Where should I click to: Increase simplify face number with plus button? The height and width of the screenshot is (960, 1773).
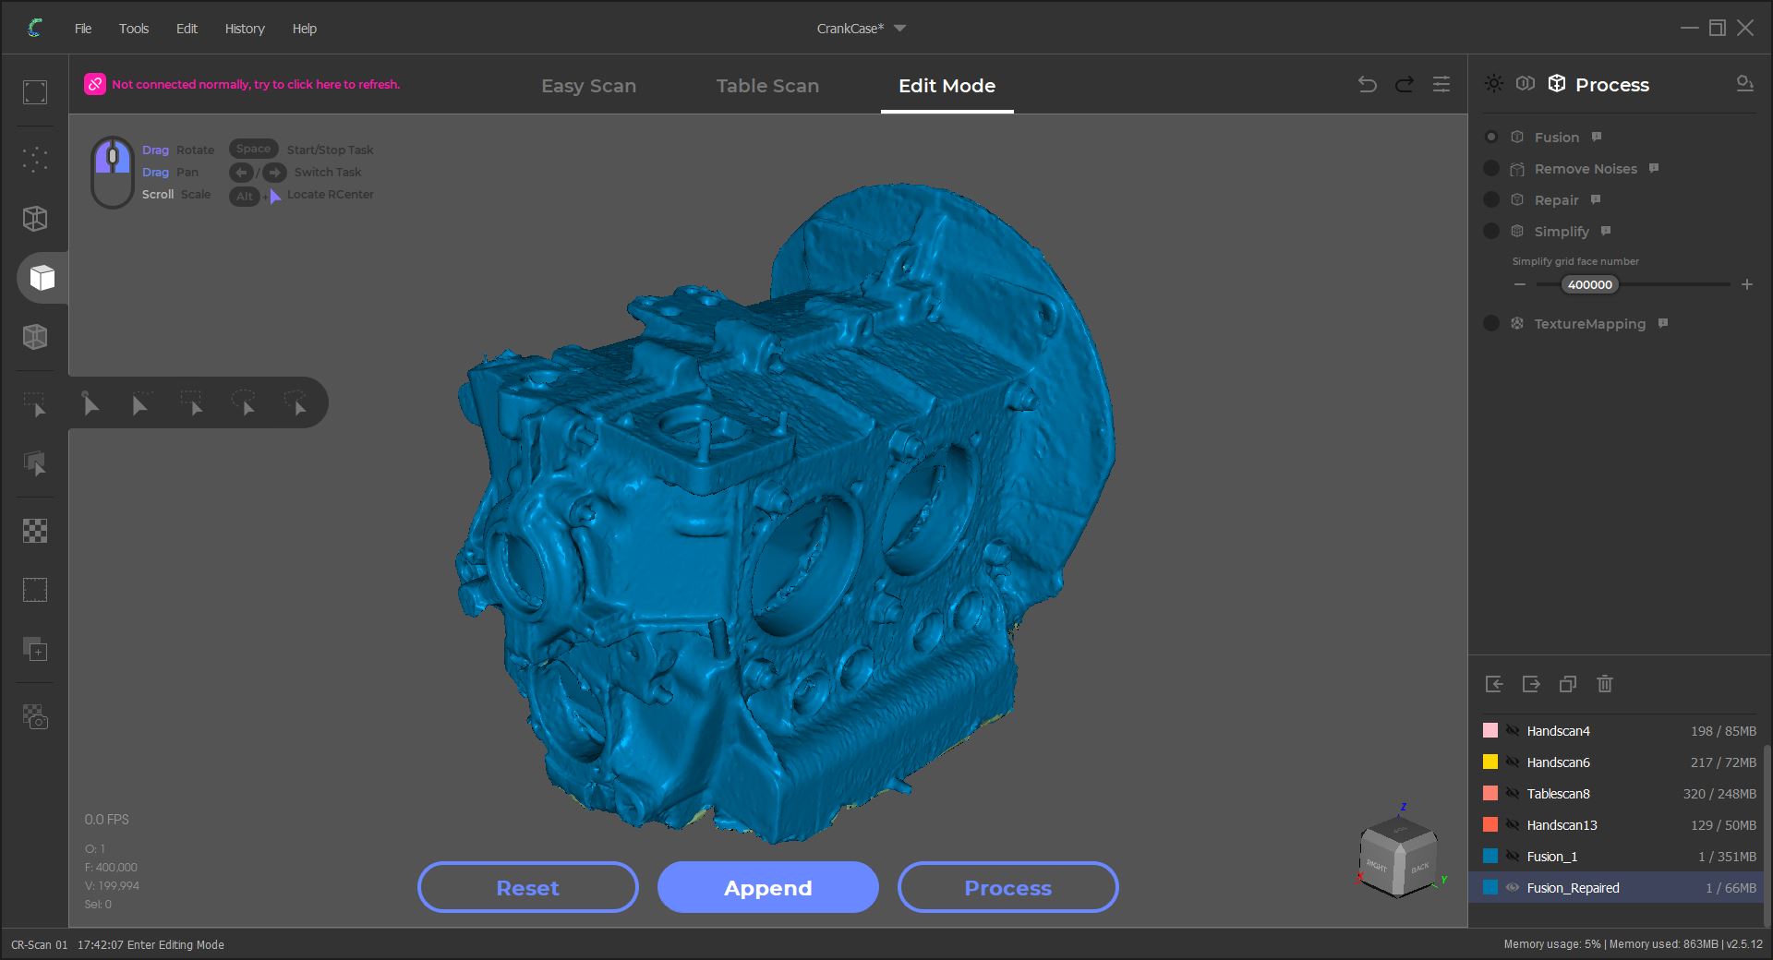1747,284
